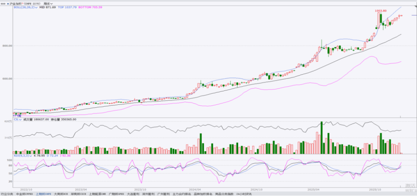Click the 2024/10 date axis label
417x196 pixels.
[x=257, y=189]
